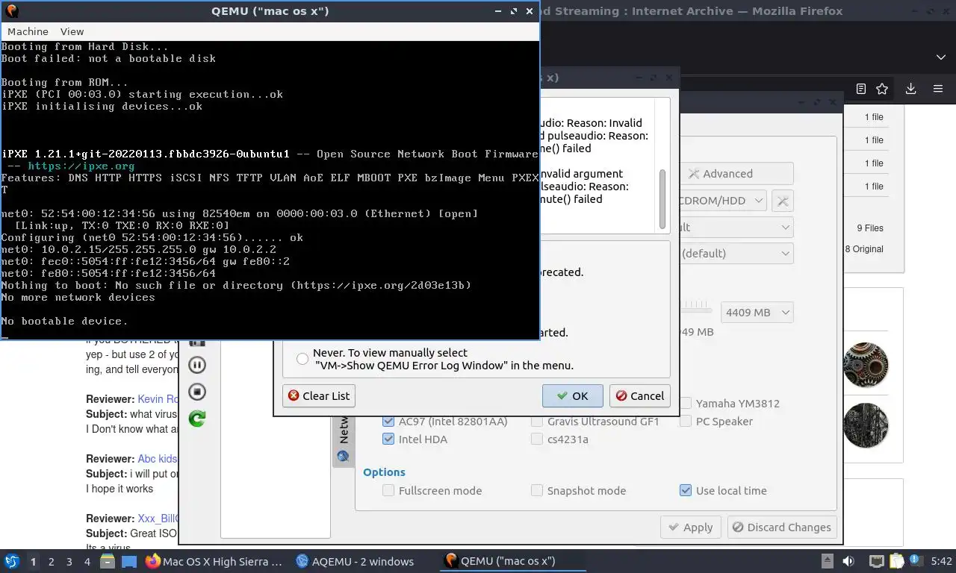The height and width of the screenshot is (573, 956).
Task: Click the 5:42 taskbar clock
Action: pyautogui.click(x=942, y=561)
